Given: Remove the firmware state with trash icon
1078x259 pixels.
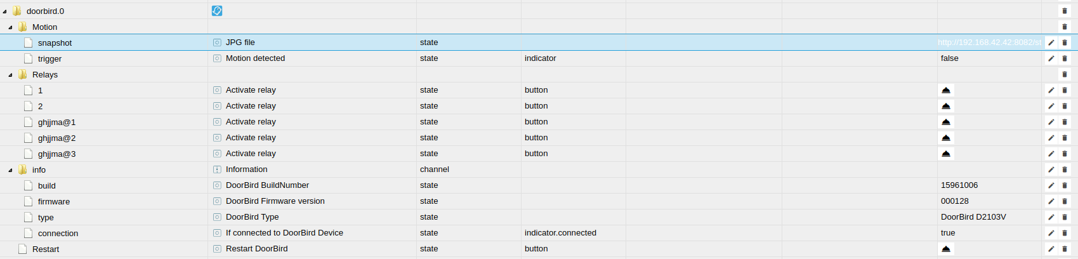Looking at the screenshot, I should click(1065, 201).
